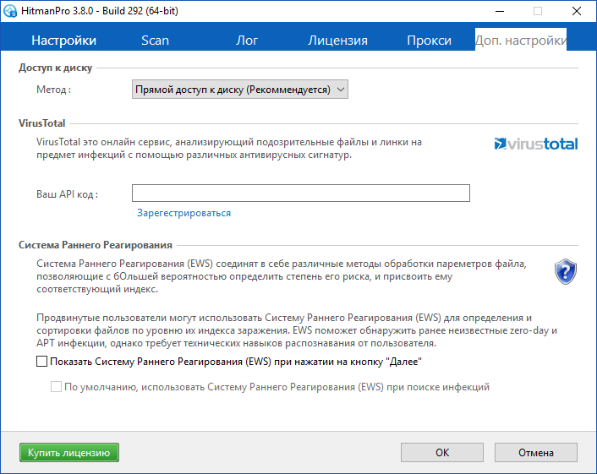Click the VirusTotal logo

535,144
